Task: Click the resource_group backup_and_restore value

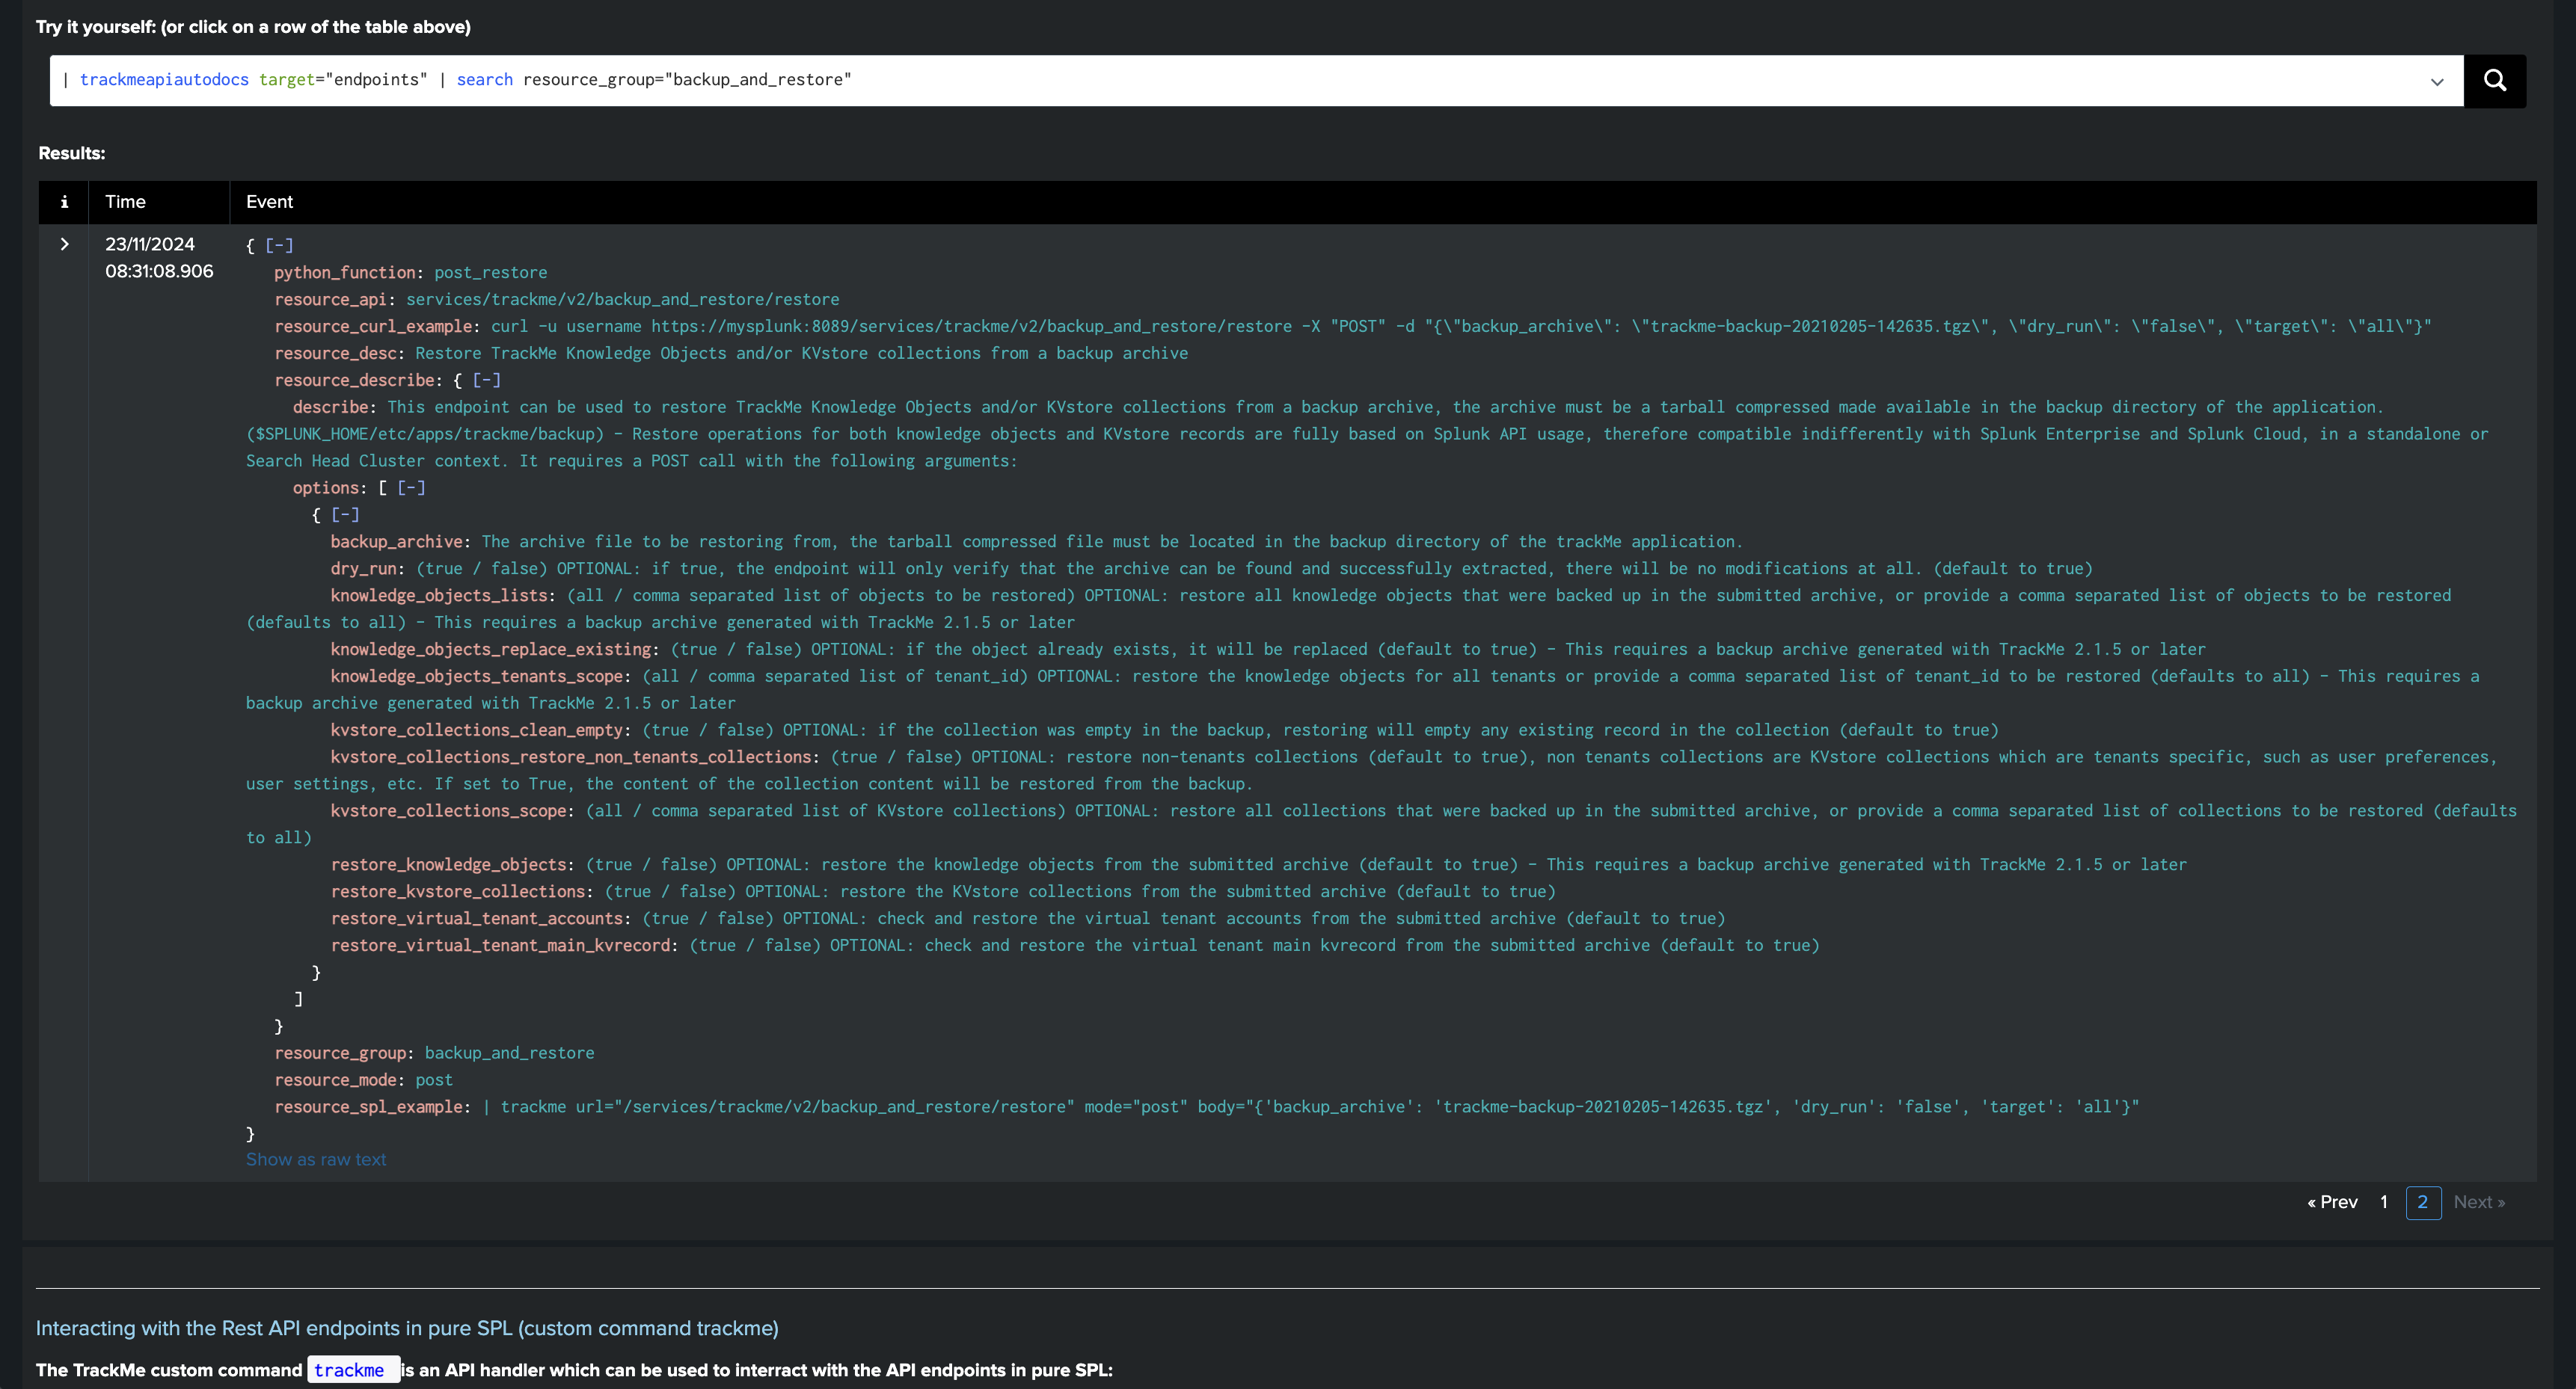Action: (509, 1053)
